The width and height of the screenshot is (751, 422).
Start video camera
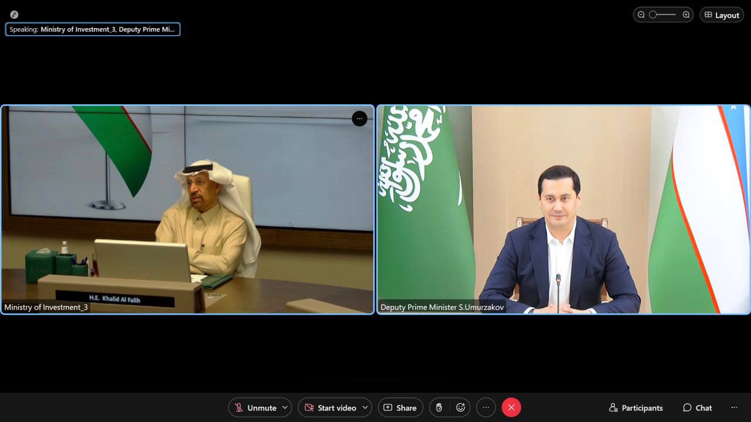(330, 407)
